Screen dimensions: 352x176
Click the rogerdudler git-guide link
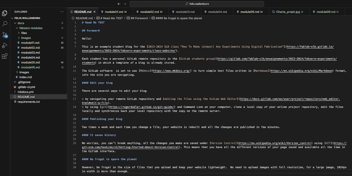[x=142, y=107]
